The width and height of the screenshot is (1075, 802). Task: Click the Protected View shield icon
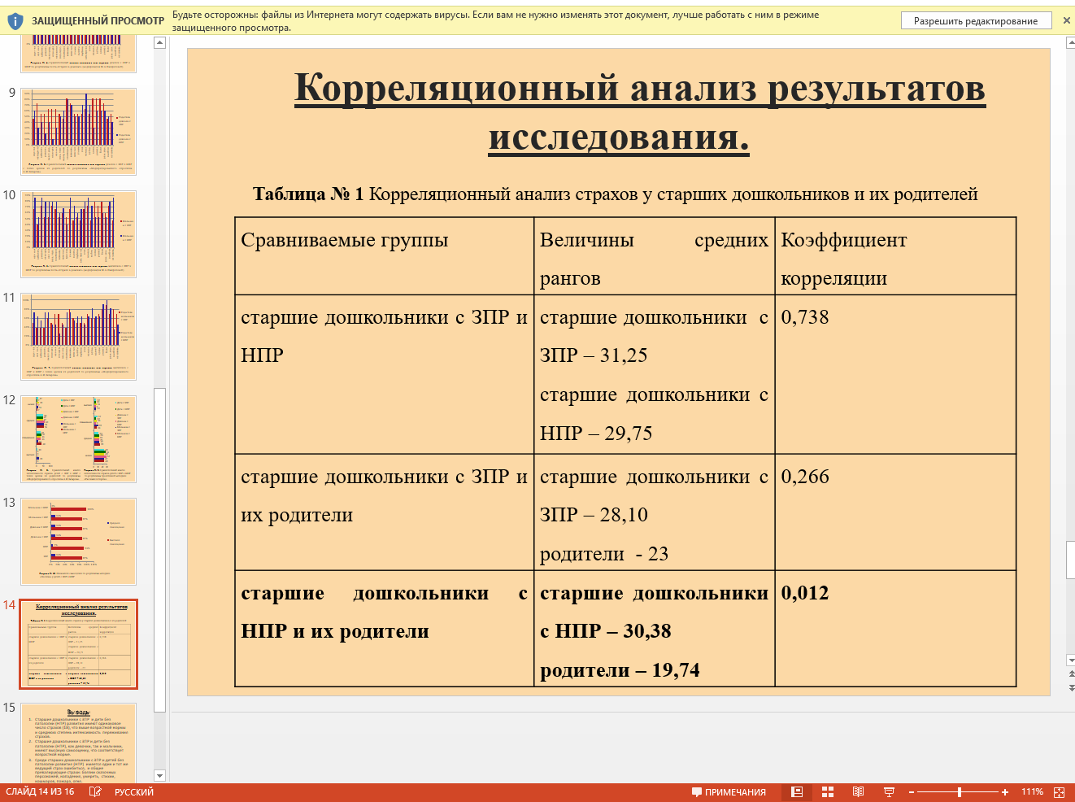point(15,21)
